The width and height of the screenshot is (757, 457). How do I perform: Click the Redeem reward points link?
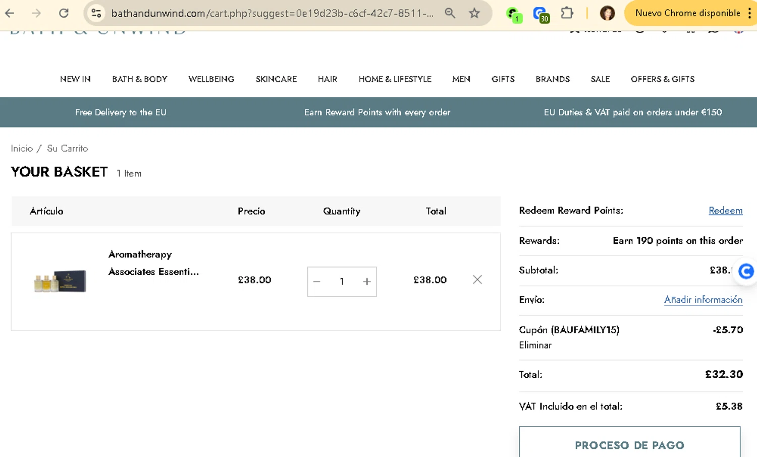click(x=725, y=211)
